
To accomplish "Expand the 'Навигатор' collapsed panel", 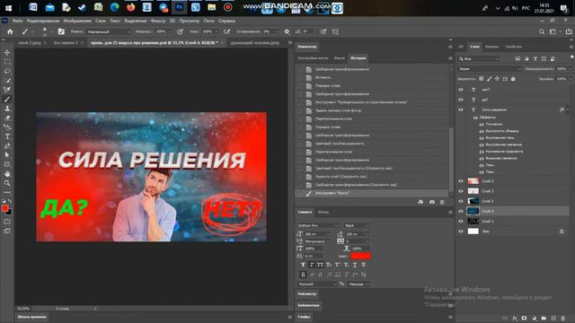I will (307, 47).
